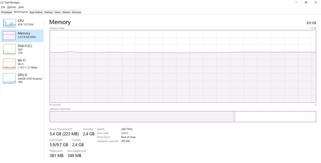This screenshot has height=163, width=321.
Task: Select the Memory mini graph thumbnail
Action: (x=9, y=36)
